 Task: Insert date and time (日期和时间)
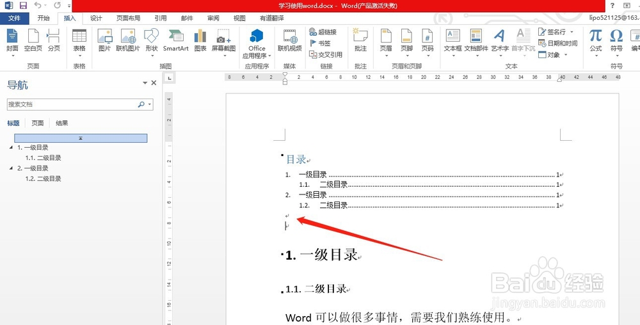557,44
